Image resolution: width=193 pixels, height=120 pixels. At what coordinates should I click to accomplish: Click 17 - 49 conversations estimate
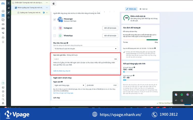(x=126, y=78)
